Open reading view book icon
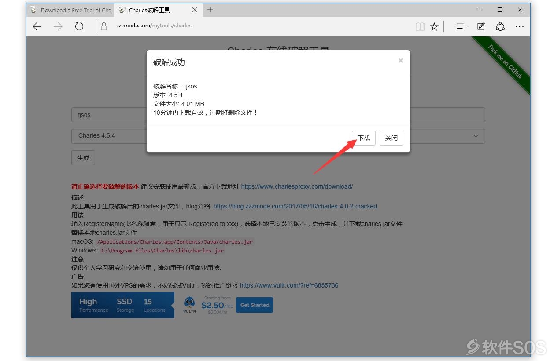 420,26
